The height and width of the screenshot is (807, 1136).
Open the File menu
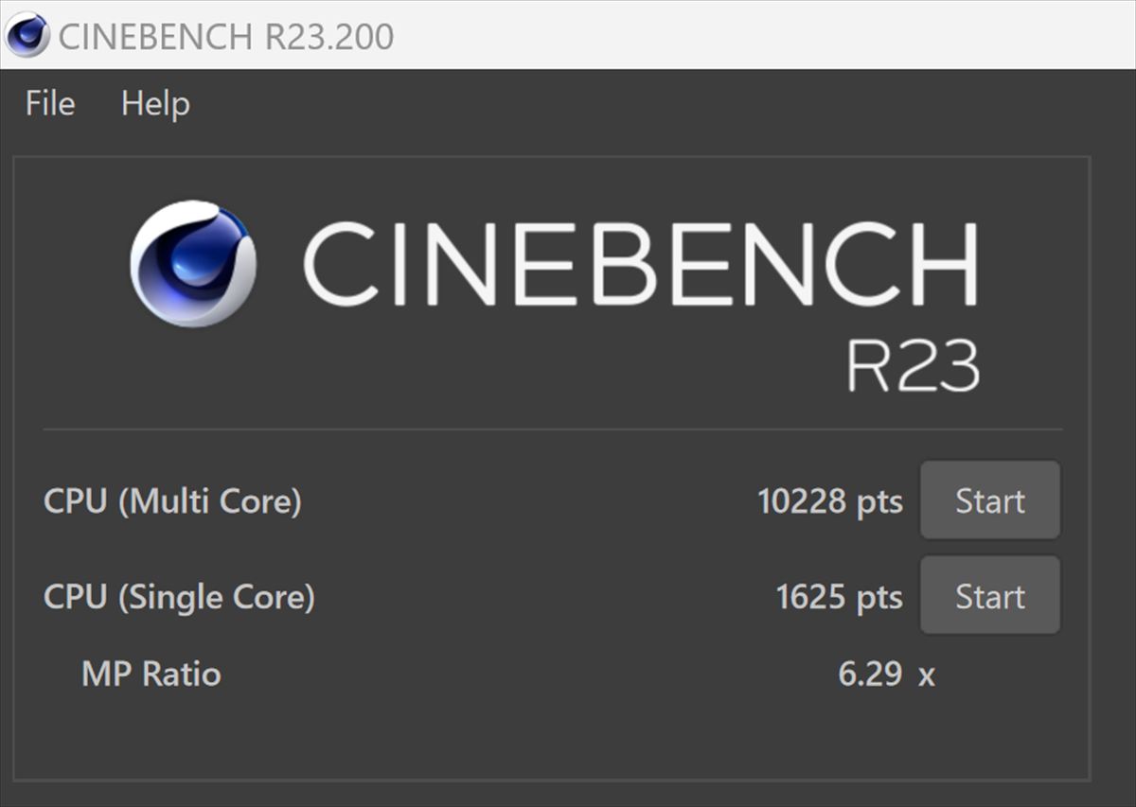[50, 103]
